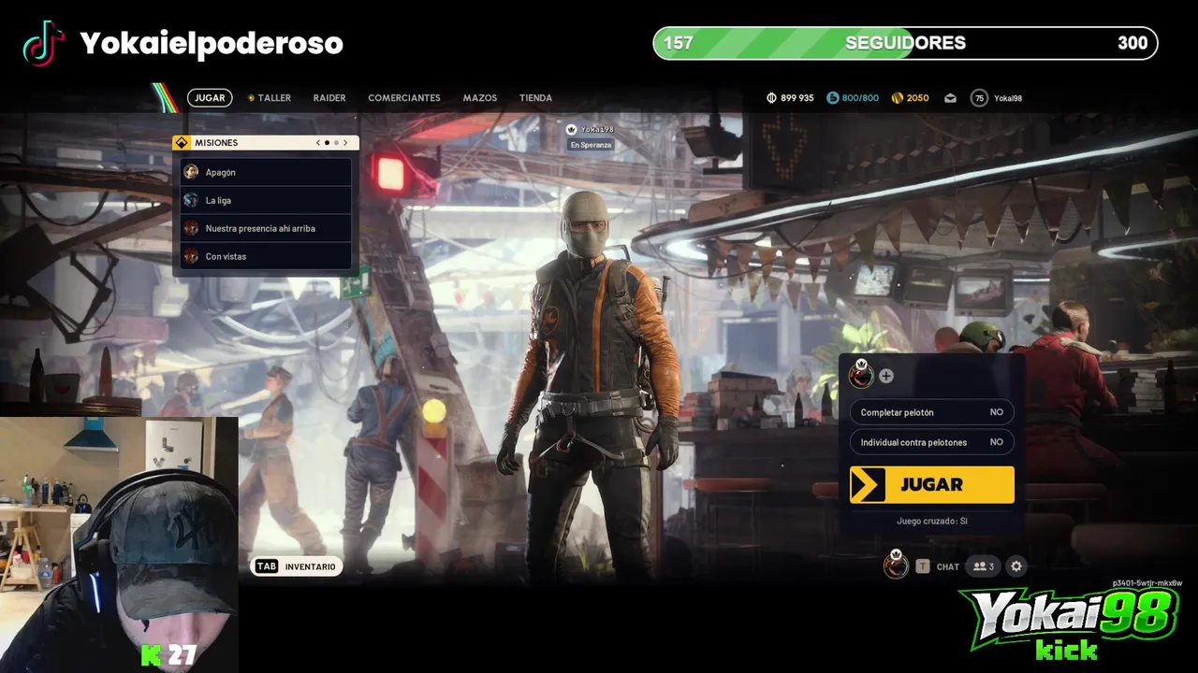Image resolution: width=1198 pixels, height=673 pixels.
Task: Open the mailbox envelope icon
Action: pyautogui.click(x=950, y=98)
